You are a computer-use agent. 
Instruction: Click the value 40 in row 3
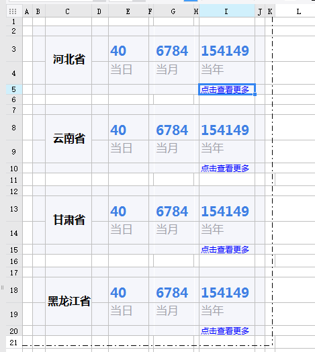tap(118, 51)
